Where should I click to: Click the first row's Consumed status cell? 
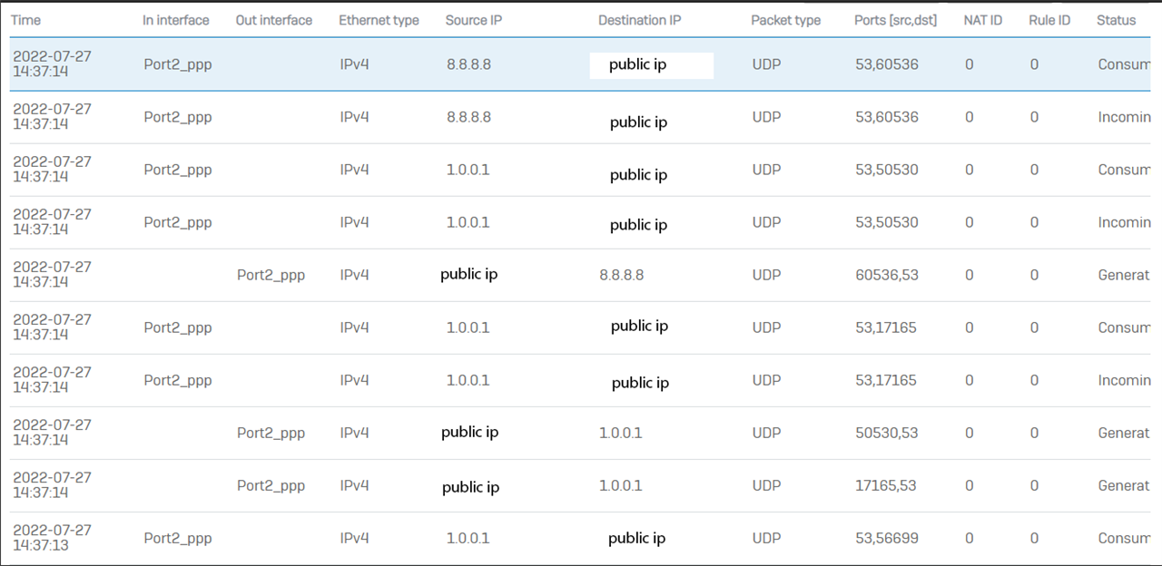1125,64
